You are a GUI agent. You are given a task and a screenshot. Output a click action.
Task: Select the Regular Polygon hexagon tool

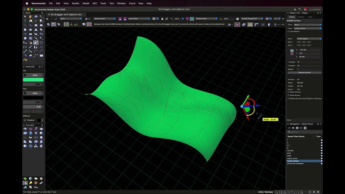click(25, 38)
